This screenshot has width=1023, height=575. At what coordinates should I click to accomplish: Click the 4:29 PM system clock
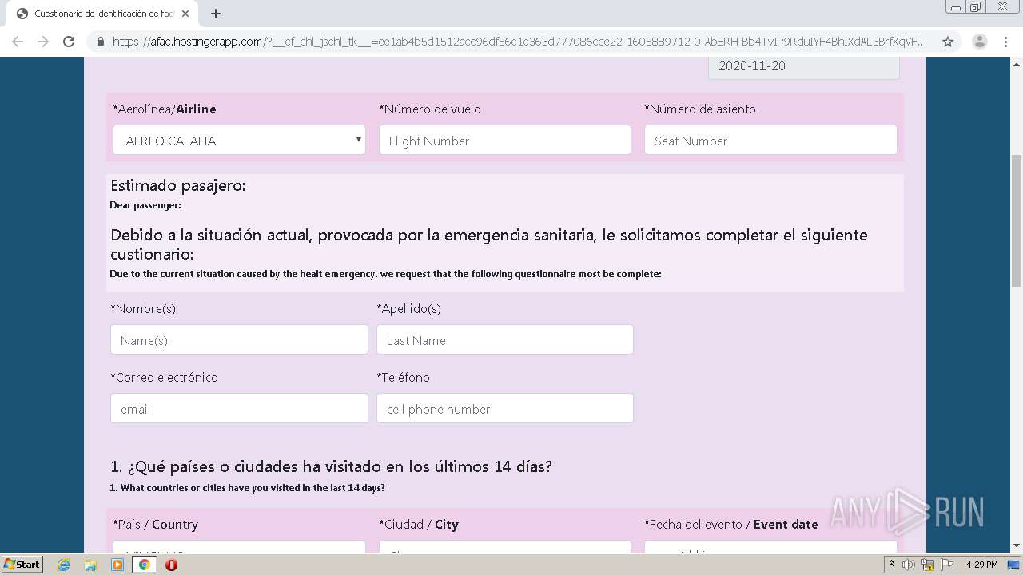pos(981,565)
